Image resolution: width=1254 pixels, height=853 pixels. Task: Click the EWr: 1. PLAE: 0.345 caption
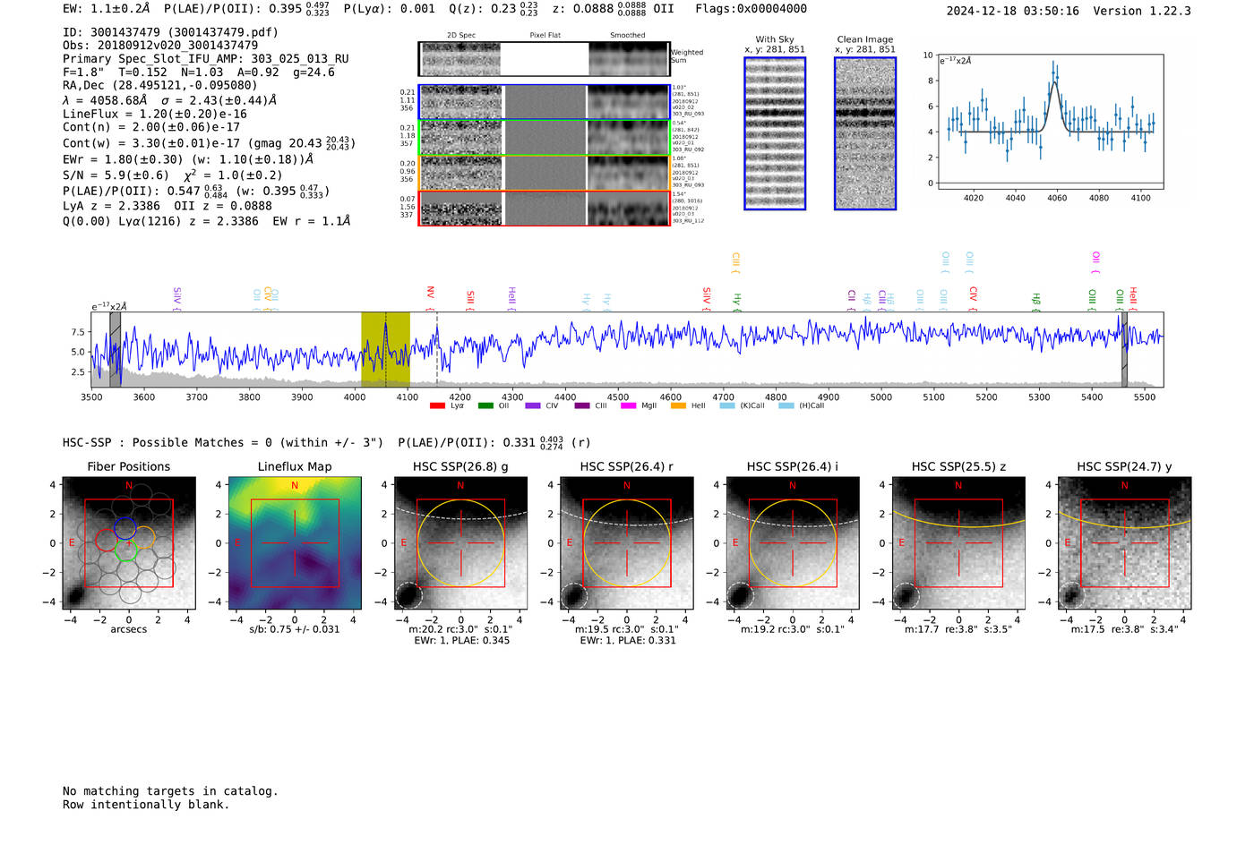click(462, 641)
